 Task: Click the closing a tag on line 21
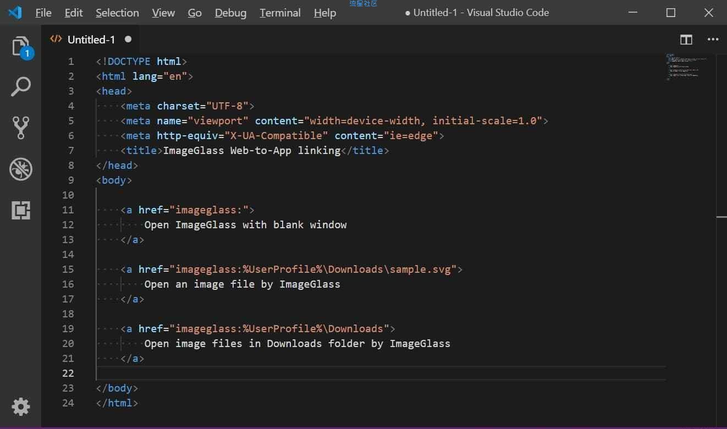[x=133, y=358]
